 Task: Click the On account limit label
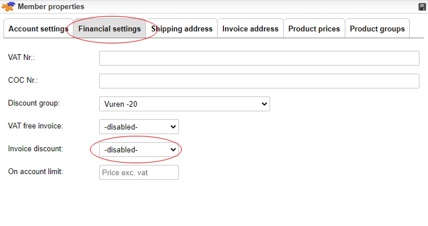36,171
